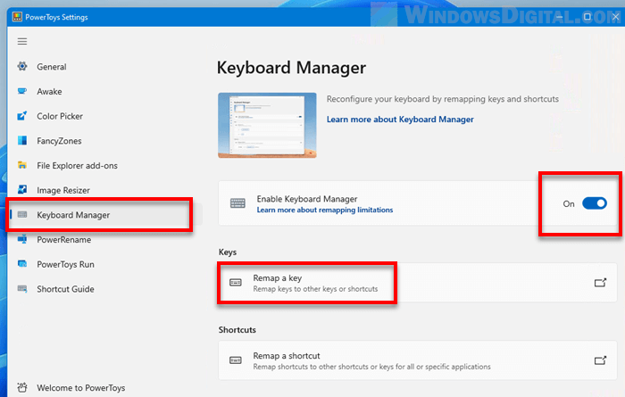
Task: Click the hamburger navigation menu icon
Action: point(22,41)
